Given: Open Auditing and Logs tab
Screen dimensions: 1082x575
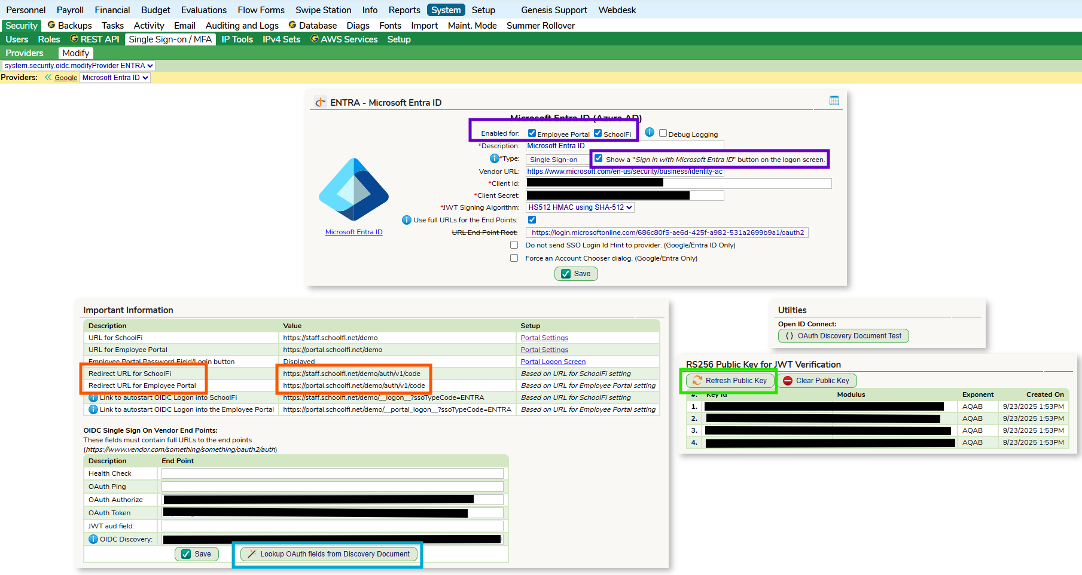Looking at the screenshot, I should point(242,26).
